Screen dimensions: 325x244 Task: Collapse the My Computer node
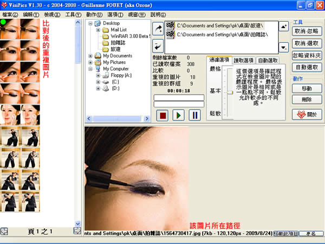point(90,69)
